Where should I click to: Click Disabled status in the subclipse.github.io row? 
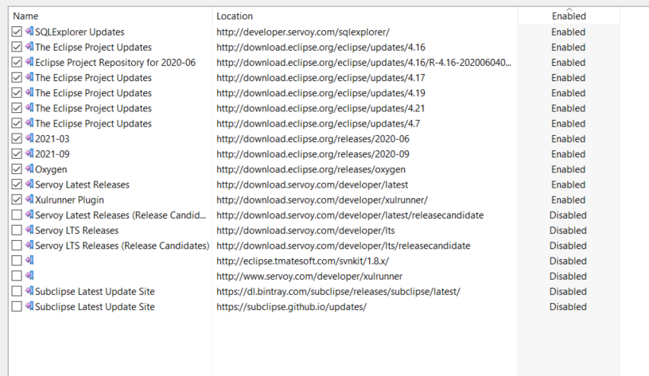coord(568,307)
